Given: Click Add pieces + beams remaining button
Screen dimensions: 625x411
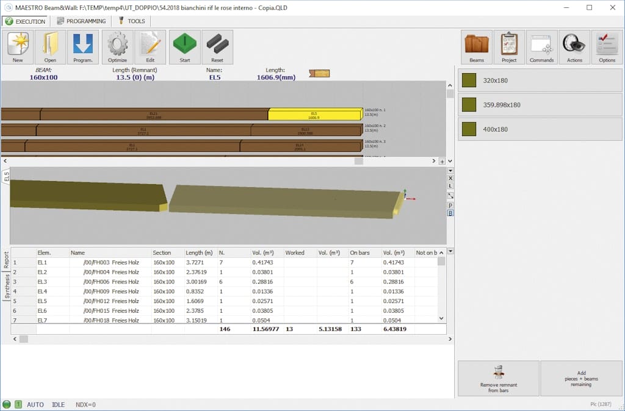Looking at the screenshot, I should point(581,379).
